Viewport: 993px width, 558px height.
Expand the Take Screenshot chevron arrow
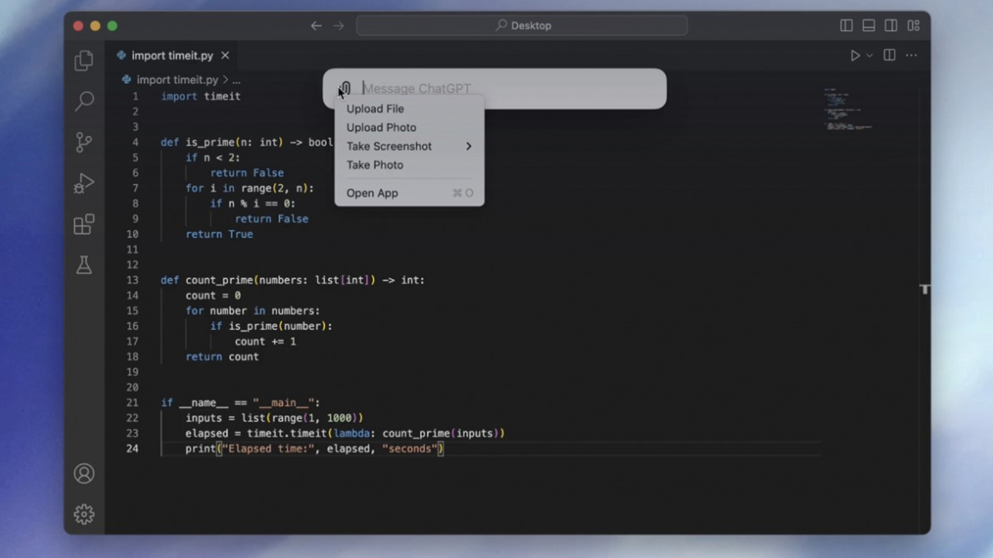point(469,146)
